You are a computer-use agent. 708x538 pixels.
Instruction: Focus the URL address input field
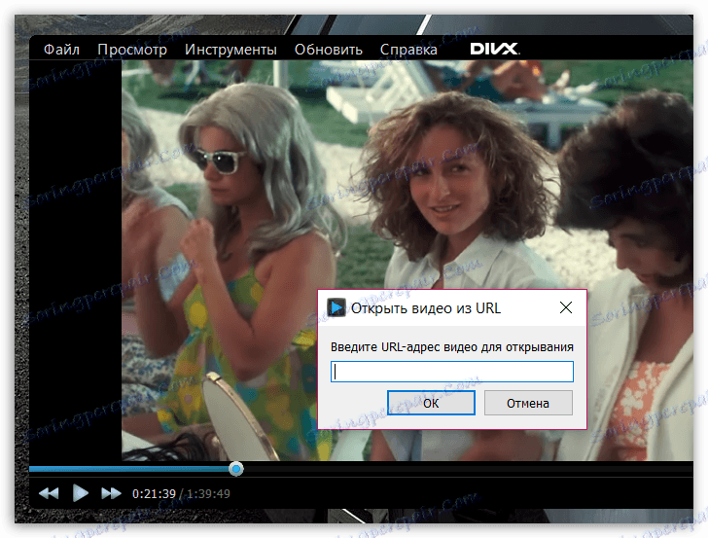[452, 372]
